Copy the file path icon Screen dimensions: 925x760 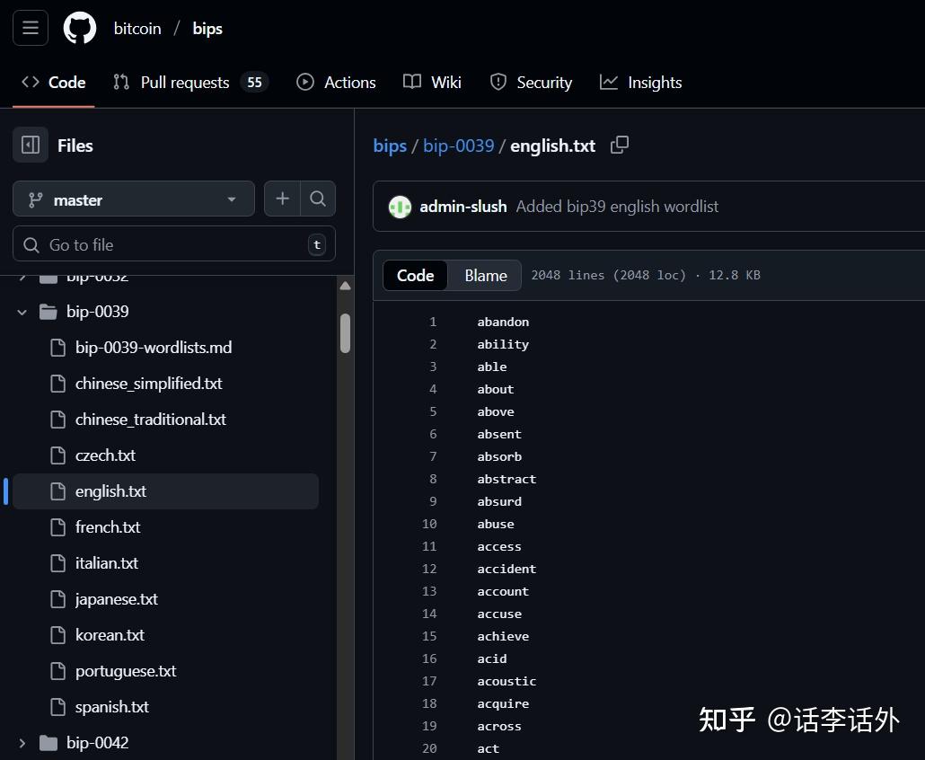click(619, 145)
